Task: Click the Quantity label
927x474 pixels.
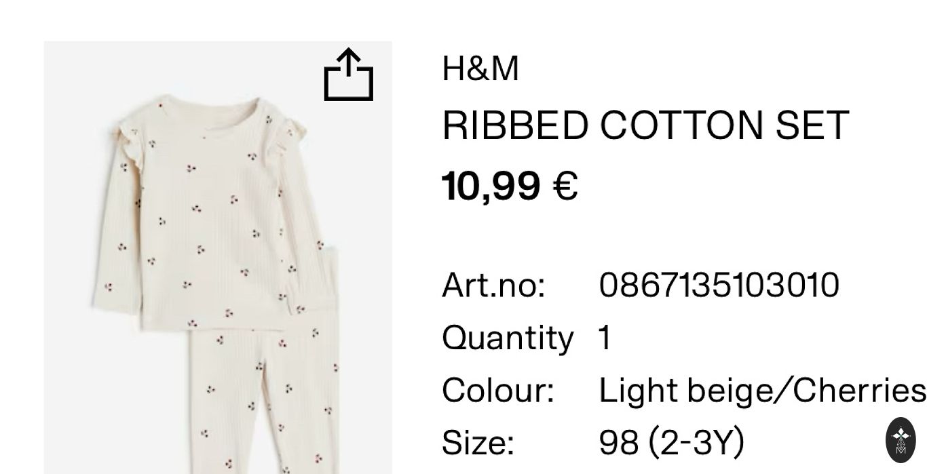Action: (x=508, y=338)
